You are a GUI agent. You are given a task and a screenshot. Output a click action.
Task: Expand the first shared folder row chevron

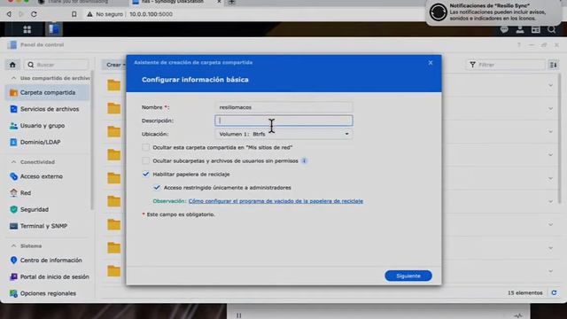pyautogui.click(x=550, y=85)
